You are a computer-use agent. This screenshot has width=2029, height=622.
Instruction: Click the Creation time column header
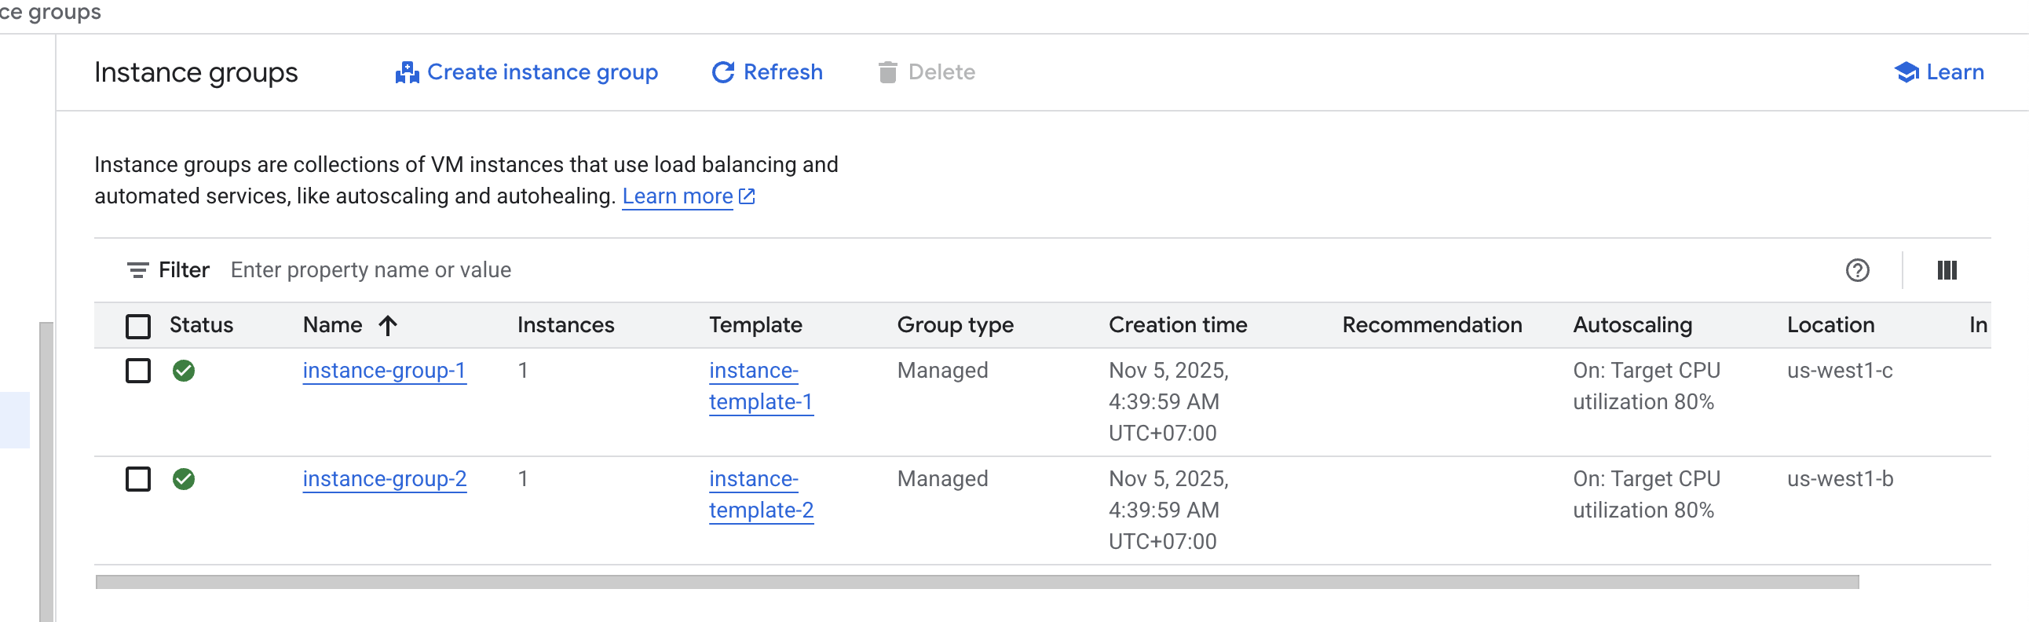tap(1177, 325)
